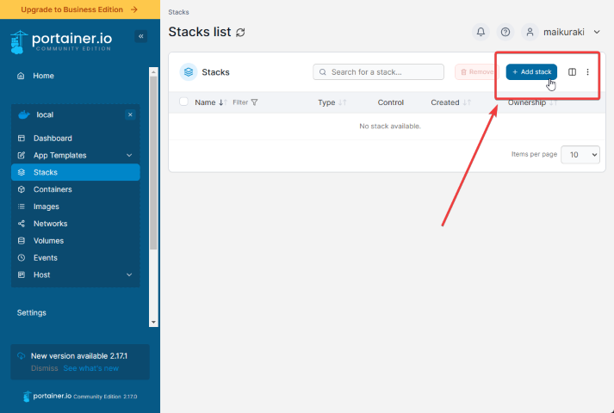Screen dimensions: 614x413
Task: Click the disabled Remove button
Action: [477, 72]
